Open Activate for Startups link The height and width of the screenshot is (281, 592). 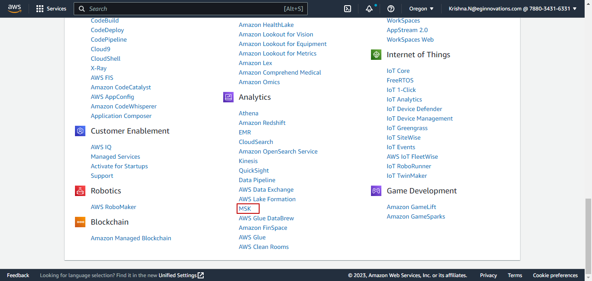click(x=120, y=166)
